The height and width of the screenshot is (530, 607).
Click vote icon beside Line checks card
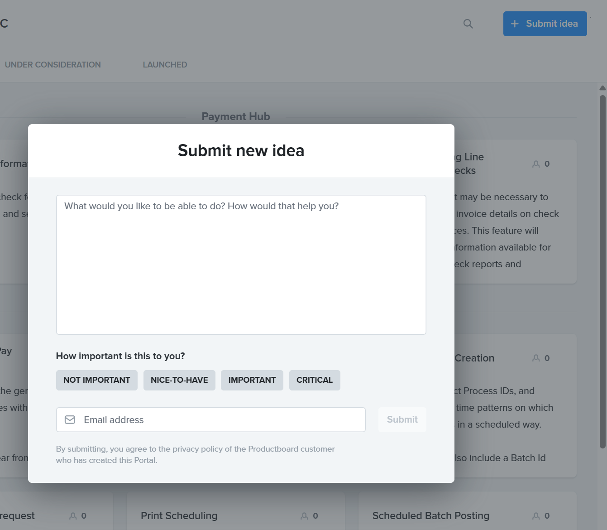pos(536,164)
